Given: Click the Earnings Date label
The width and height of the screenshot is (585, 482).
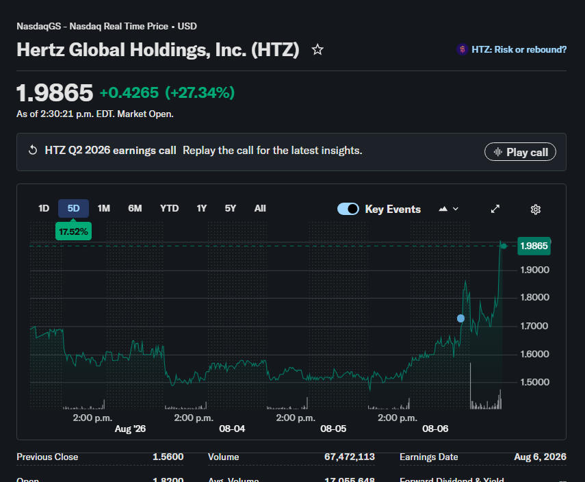Looking at the screenshot, I should pyautogui.click(x=429, y=457).
